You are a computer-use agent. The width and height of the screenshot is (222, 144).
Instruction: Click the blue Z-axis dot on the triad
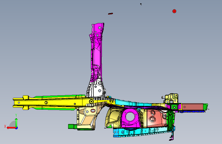point(17,128)
